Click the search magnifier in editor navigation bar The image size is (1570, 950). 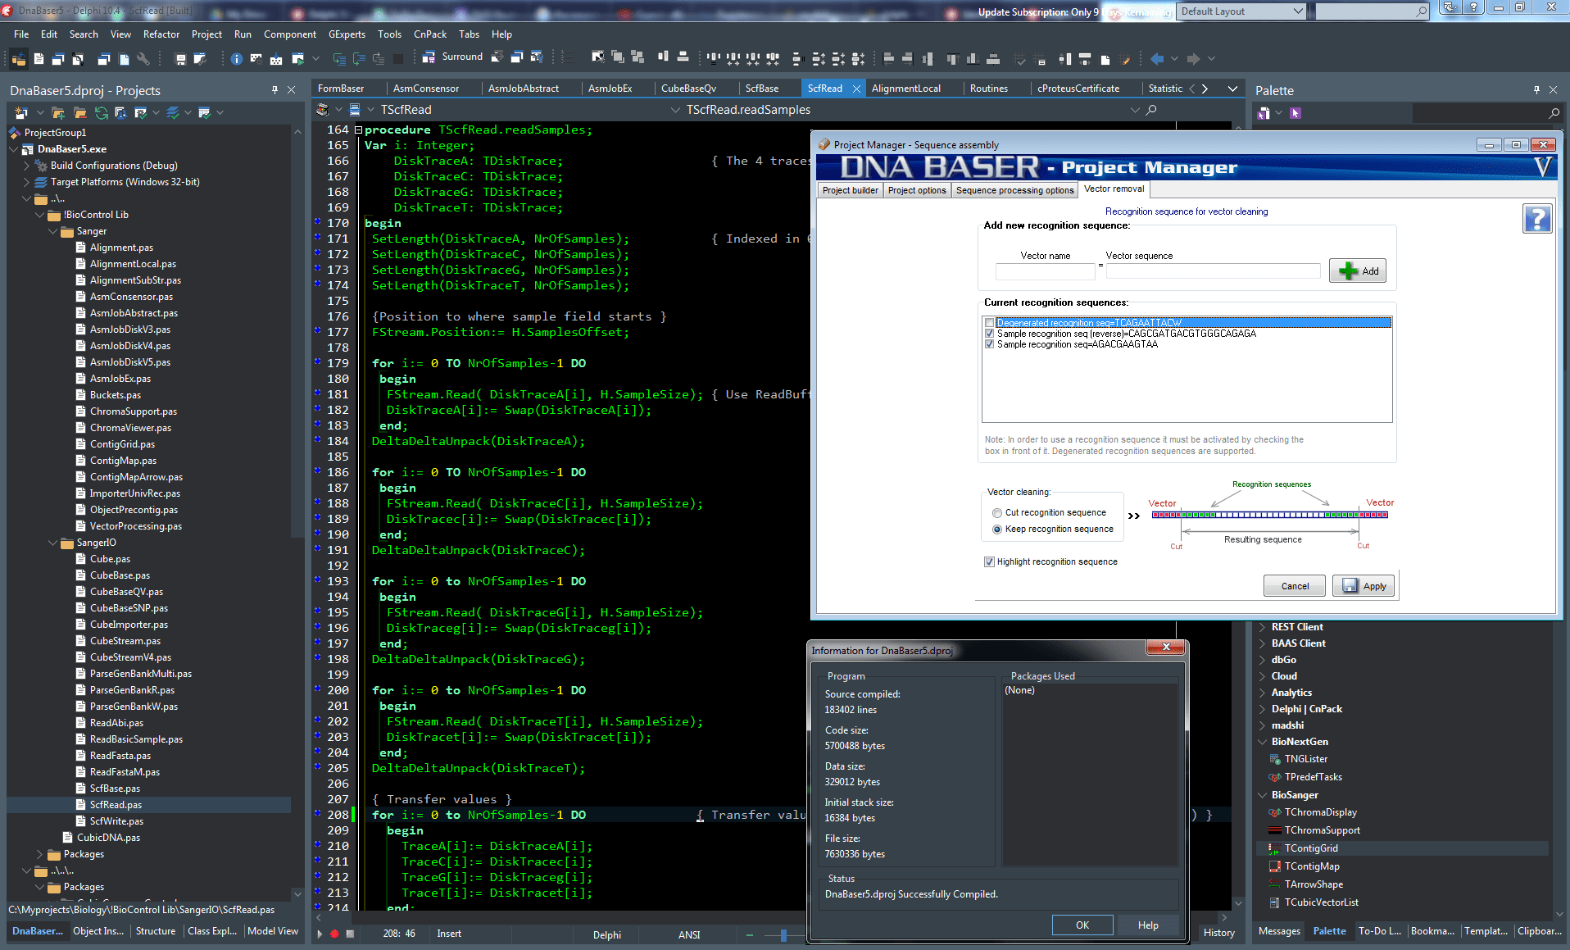tap(1151, 110)
